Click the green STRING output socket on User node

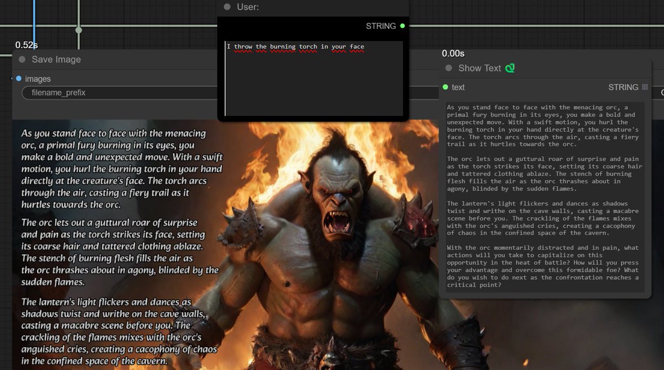(402, 26)
